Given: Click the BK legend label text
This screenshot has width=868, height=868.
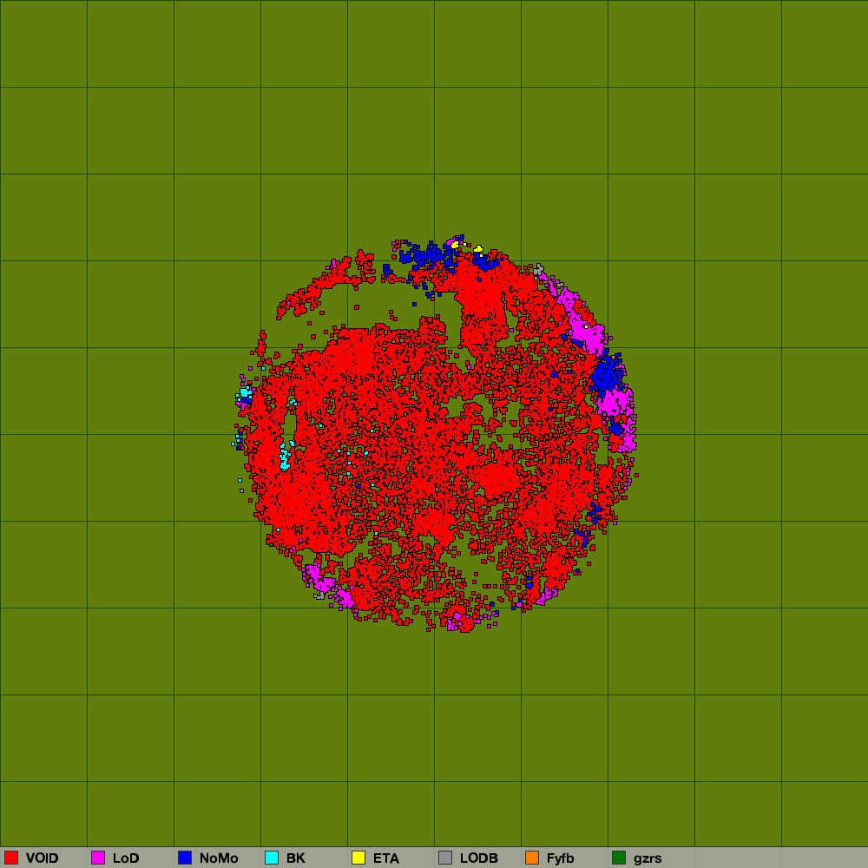Looking at the screenshot, I should point(296,858).
